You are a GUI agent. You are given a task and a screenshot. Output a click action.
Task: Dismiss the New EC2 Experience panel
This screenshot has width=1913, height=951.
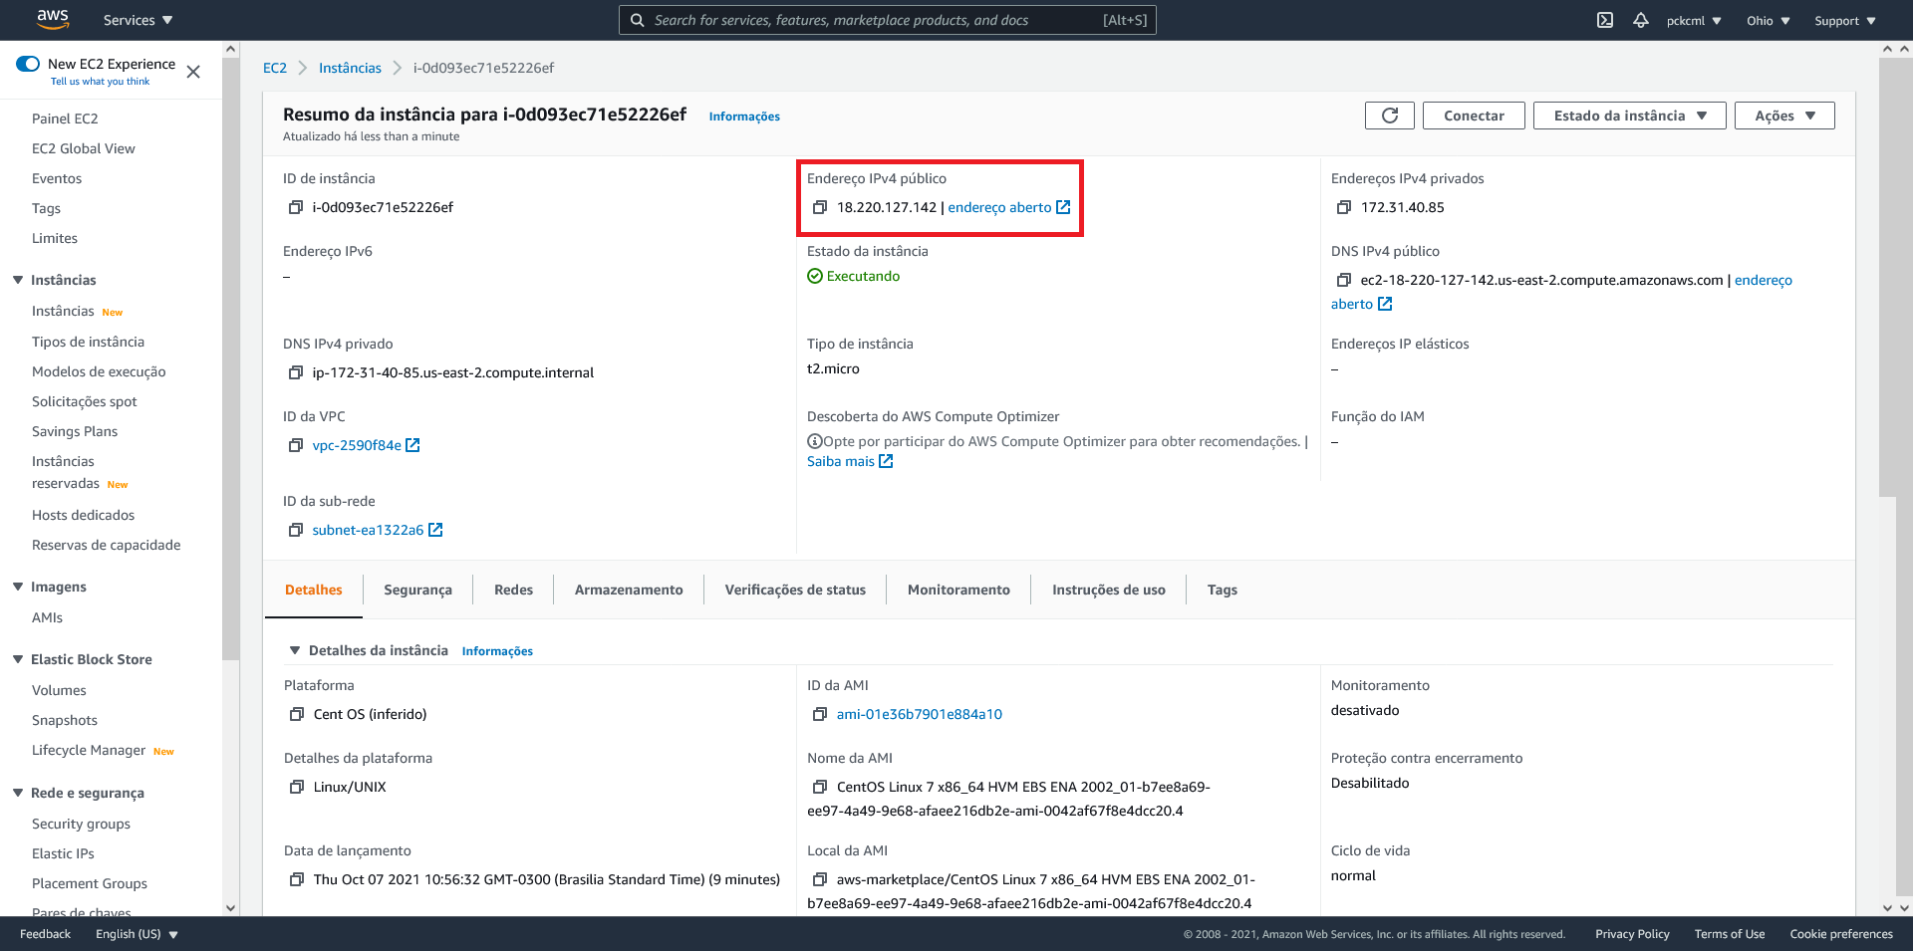point(193,72)
